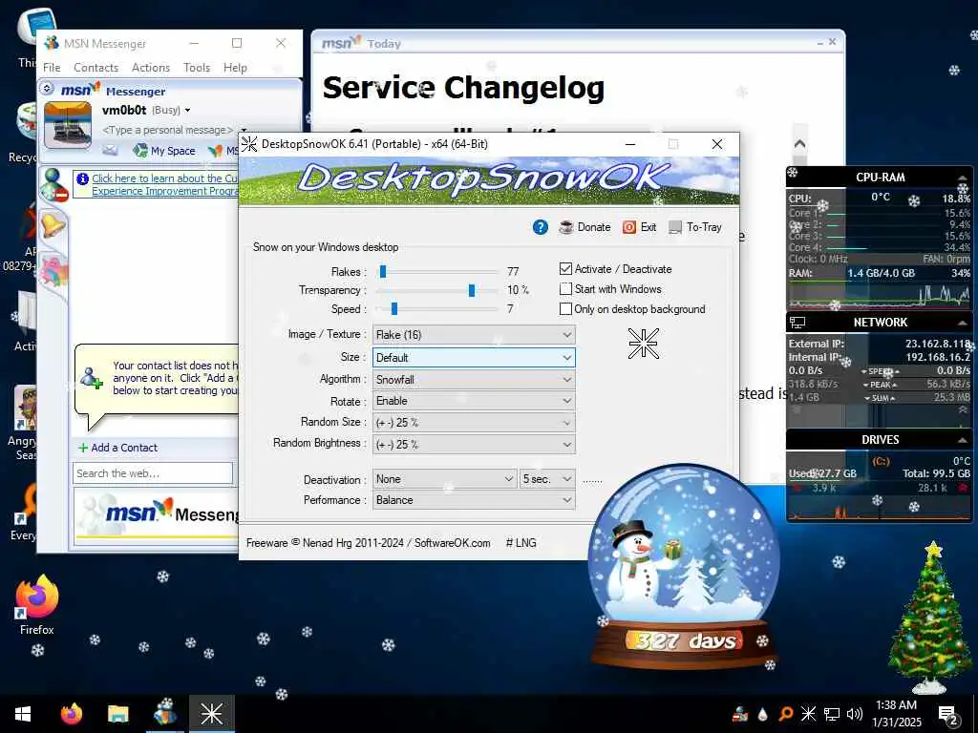Collapse the NETWORK gadget panel arrow
The height and width of the screenshot is (733, 978).
(963, 323)
